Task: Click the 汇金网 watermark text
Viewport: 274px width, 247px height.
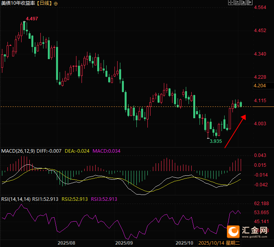Action: pos(255,230)
